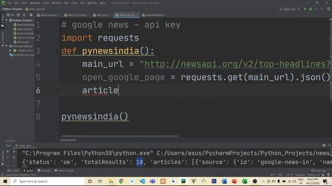This screenshot has height=186, width=332.
Task: Collapse the Python_Projects root folder
Action: (6, 20)
